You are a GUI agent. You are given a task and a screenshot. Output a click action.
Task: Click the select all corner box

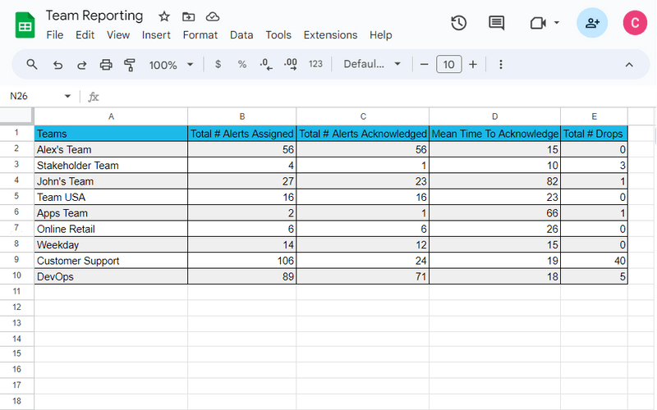point(16,116)
